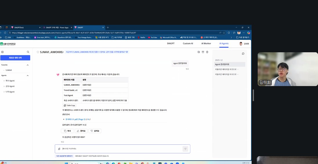Screen dimensions: 318x164
Task: Select the AI Agents tab
Action: click(224, 43)
